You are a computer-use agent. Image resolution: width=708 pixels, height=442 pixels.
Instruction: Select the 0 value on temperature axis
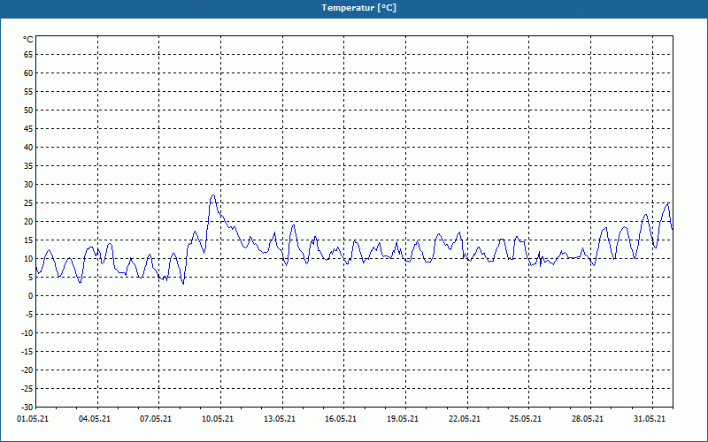(31, 296)
